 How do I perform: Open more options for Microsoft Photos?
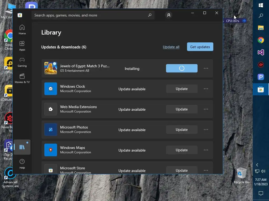pyautogui.click(x=206, y=130)
